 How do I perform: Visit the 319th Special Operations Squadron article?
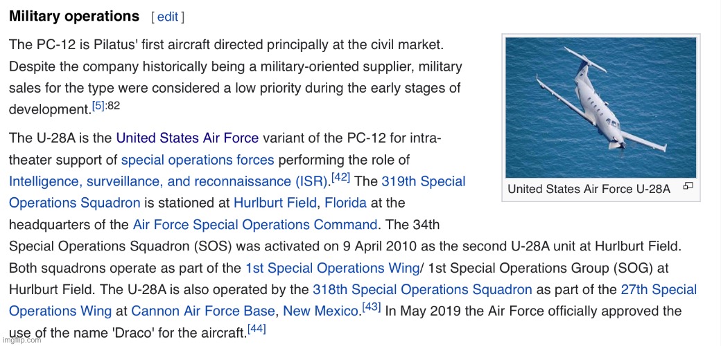coord(423,181)
